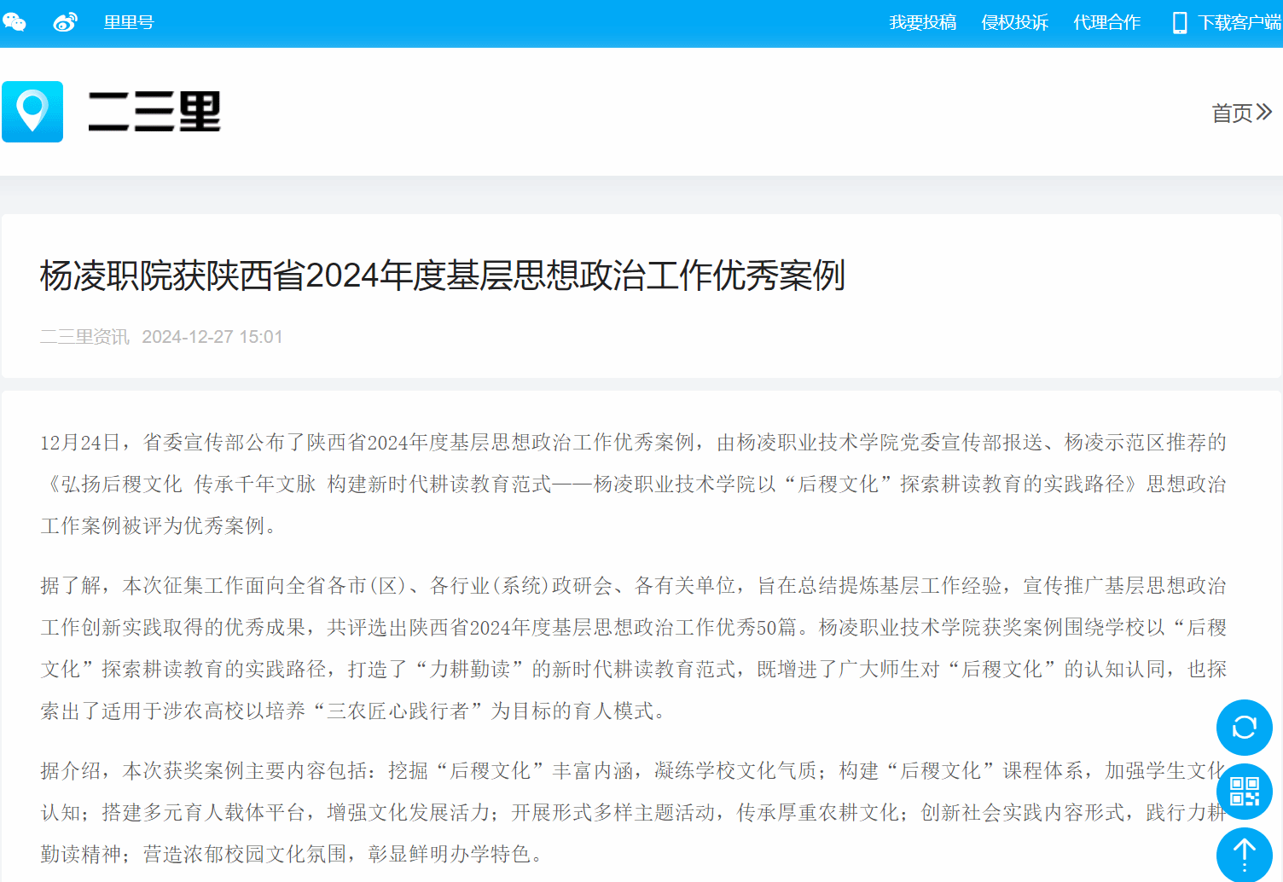Open the 二三里资讯 source link
This screenshot has height=882, width=1283.
(84, 337)
